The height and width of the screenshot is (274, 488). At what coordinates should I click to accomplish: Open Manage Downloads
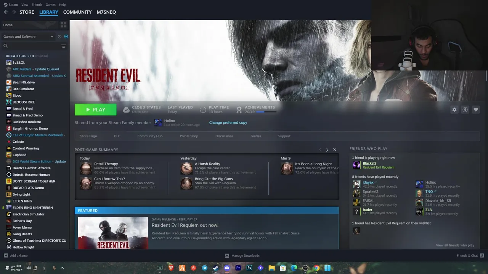coord(242,256)
